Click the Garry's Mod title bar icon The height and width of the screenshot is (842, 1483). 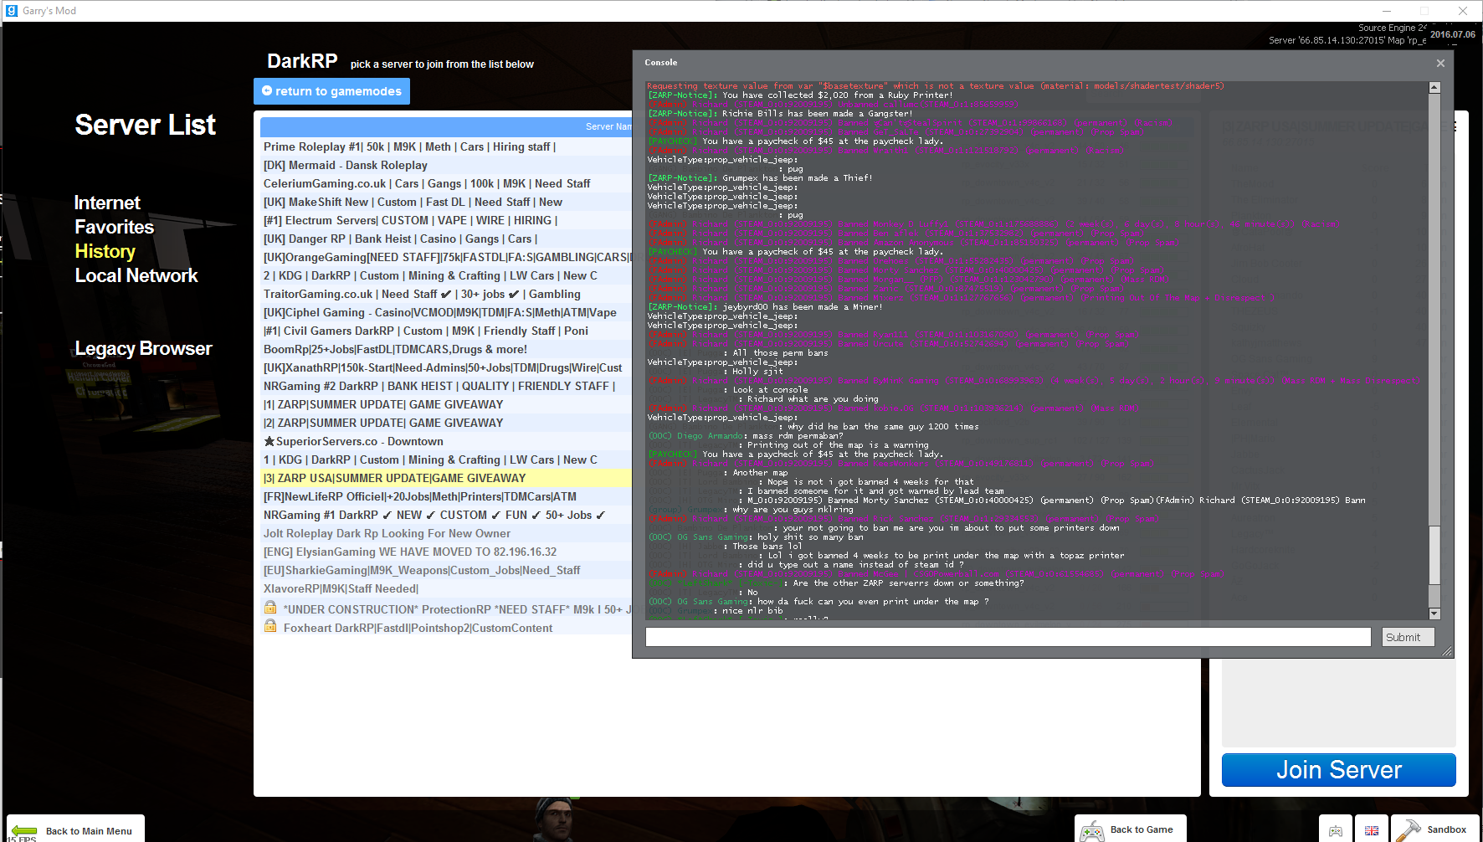(x=12, y=11)
